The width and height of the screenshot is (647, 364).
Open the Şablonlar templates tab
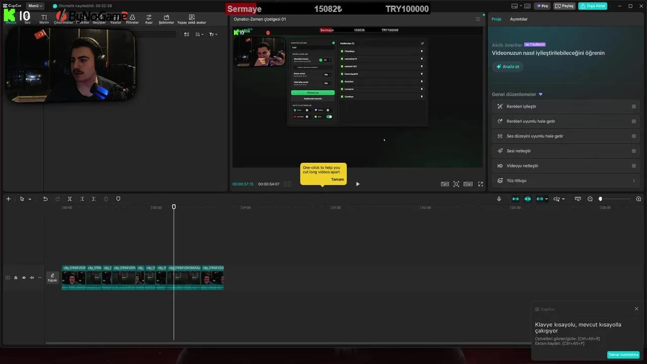(166, 20)
